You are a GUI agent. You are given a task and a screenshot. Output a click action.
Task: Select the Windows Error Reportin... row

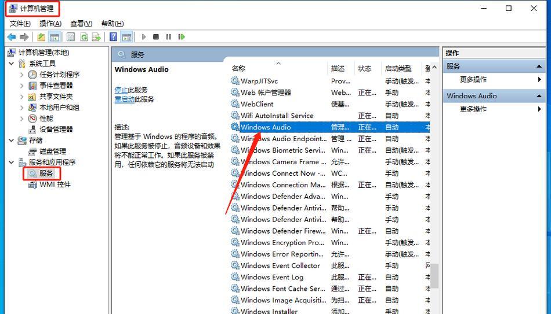click(329, 254)
